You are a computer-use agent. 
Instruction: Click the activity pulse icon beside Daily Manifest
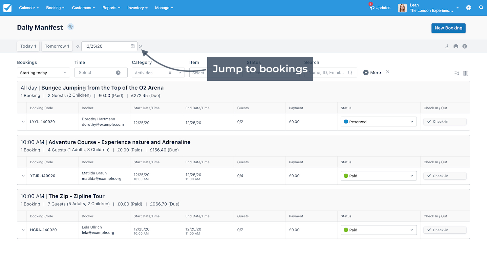point(70,27)
